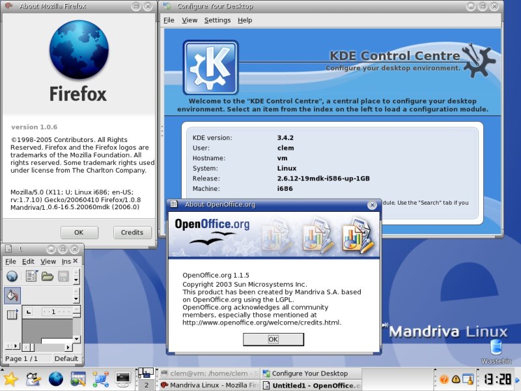Viewport: 521px width, 391px height.
Task: Open the network connections launcher in the panel
Action: pos(100,379)
